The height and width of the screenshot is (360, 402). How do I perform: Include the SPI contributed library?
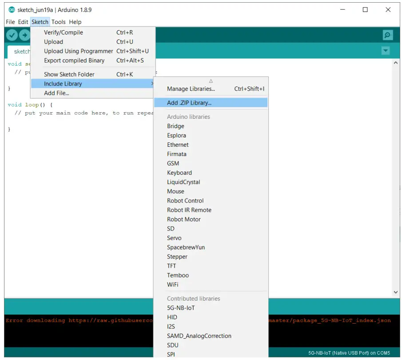pyautogui.click(x=171, y=354)
